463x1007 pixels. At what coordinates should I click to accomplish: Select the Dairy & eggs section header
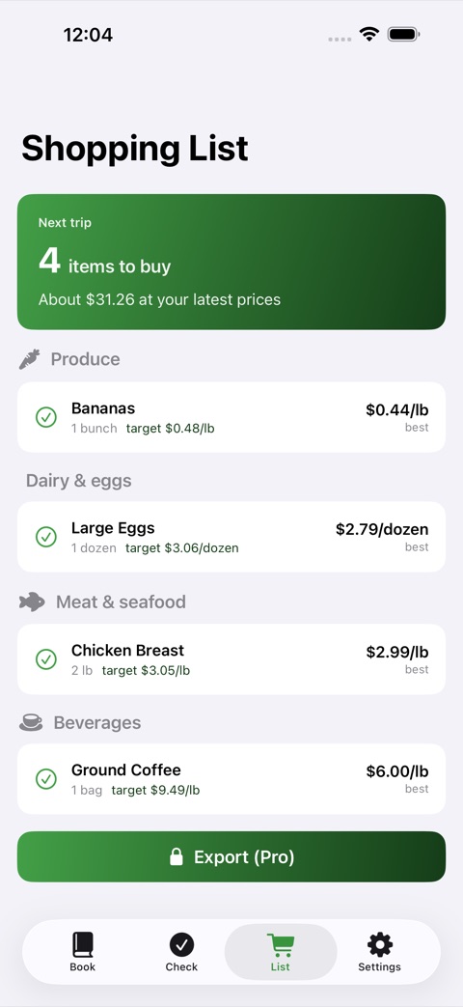tap(78, 481)
